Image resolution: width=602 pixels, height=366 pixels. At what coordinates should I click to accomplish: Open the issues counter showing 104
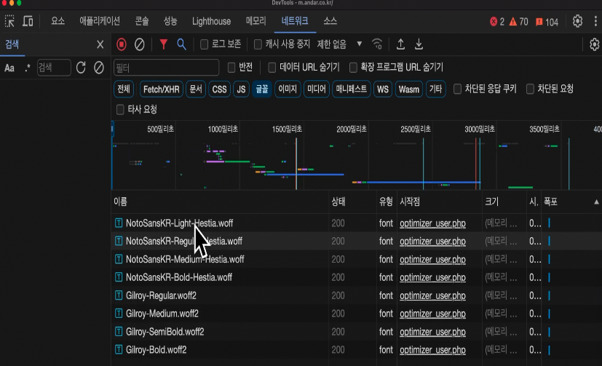pyautogui.click(x=547, y=22)
